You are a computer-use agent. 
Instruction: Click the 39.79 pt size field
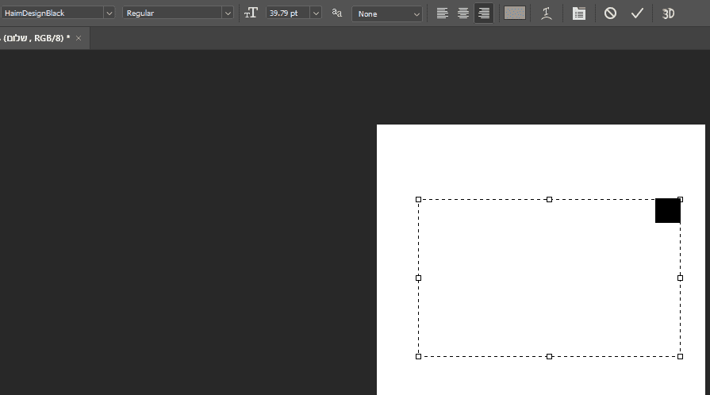point(288,13)
